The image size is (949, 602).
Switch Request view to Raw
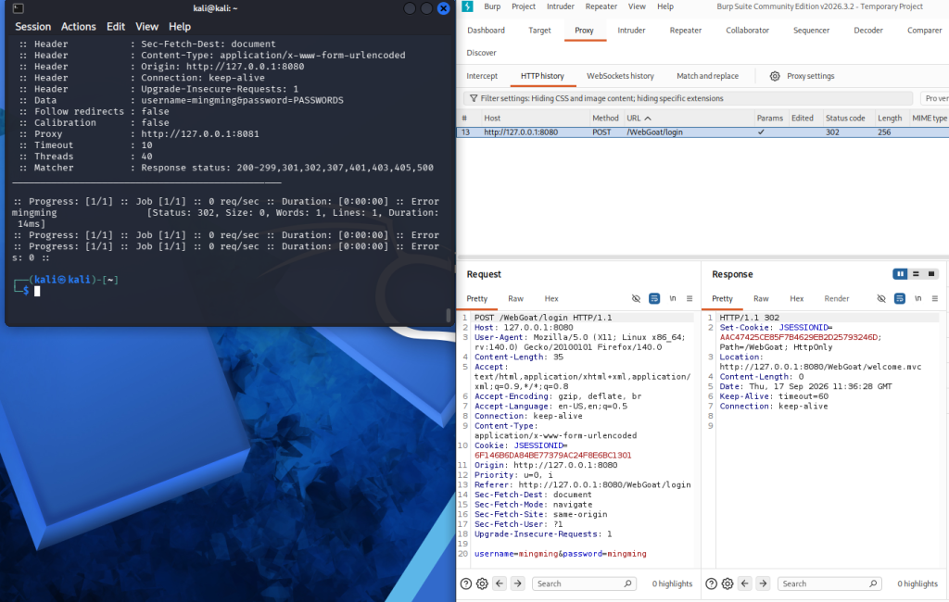click(515, 299)
